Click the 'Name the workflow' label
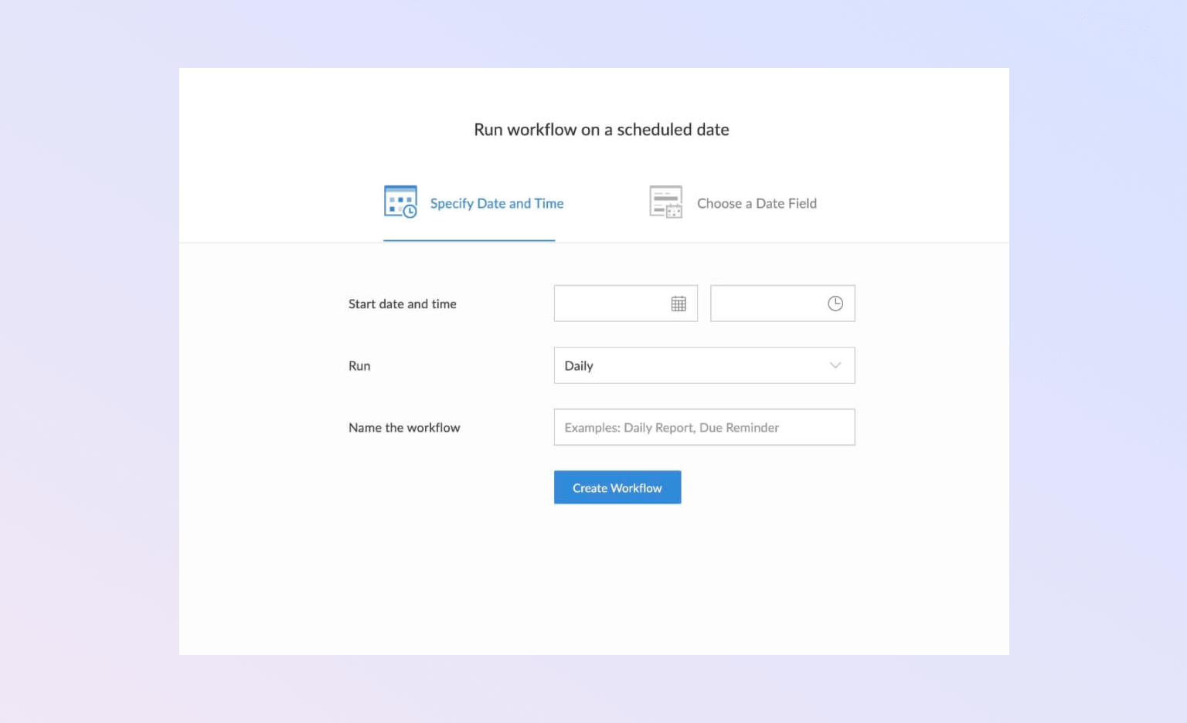 coord(404,428)
